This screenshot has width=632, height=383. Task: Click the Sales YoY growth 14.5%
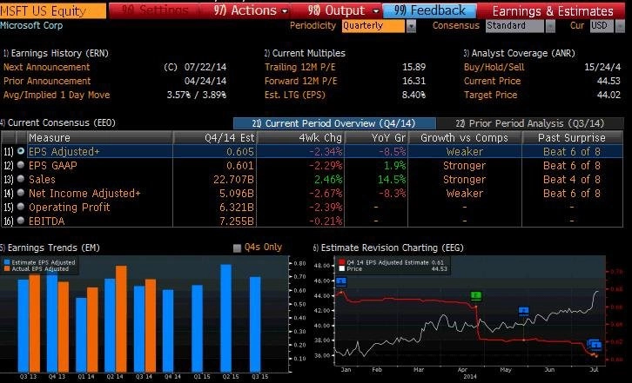tap(392, 179)
